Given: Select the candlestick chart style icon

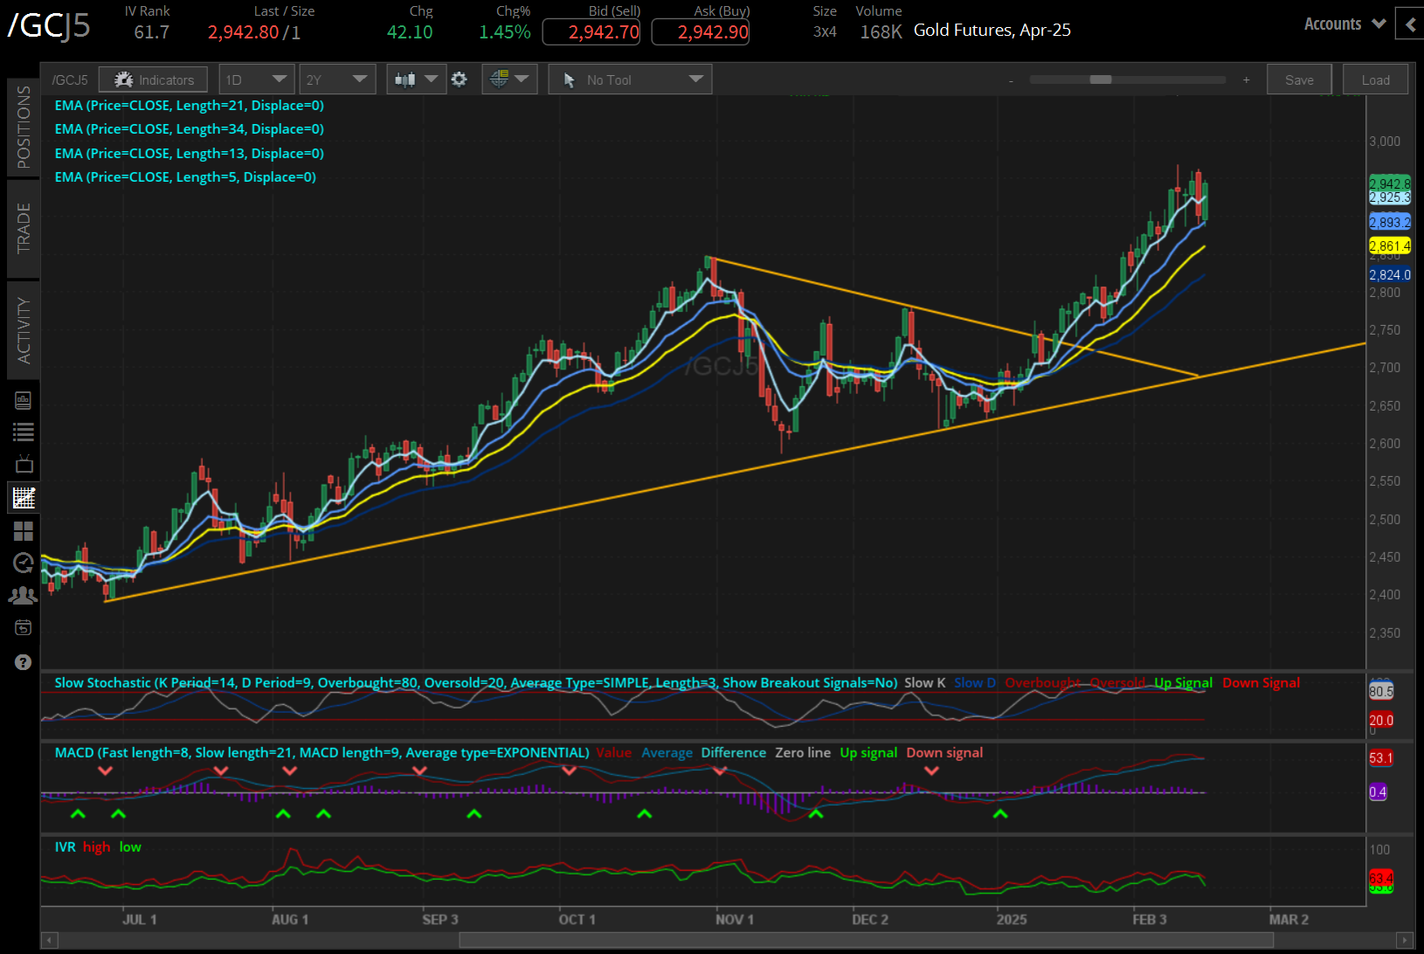Looking at the screenshot, I should (x=408, y=79).
